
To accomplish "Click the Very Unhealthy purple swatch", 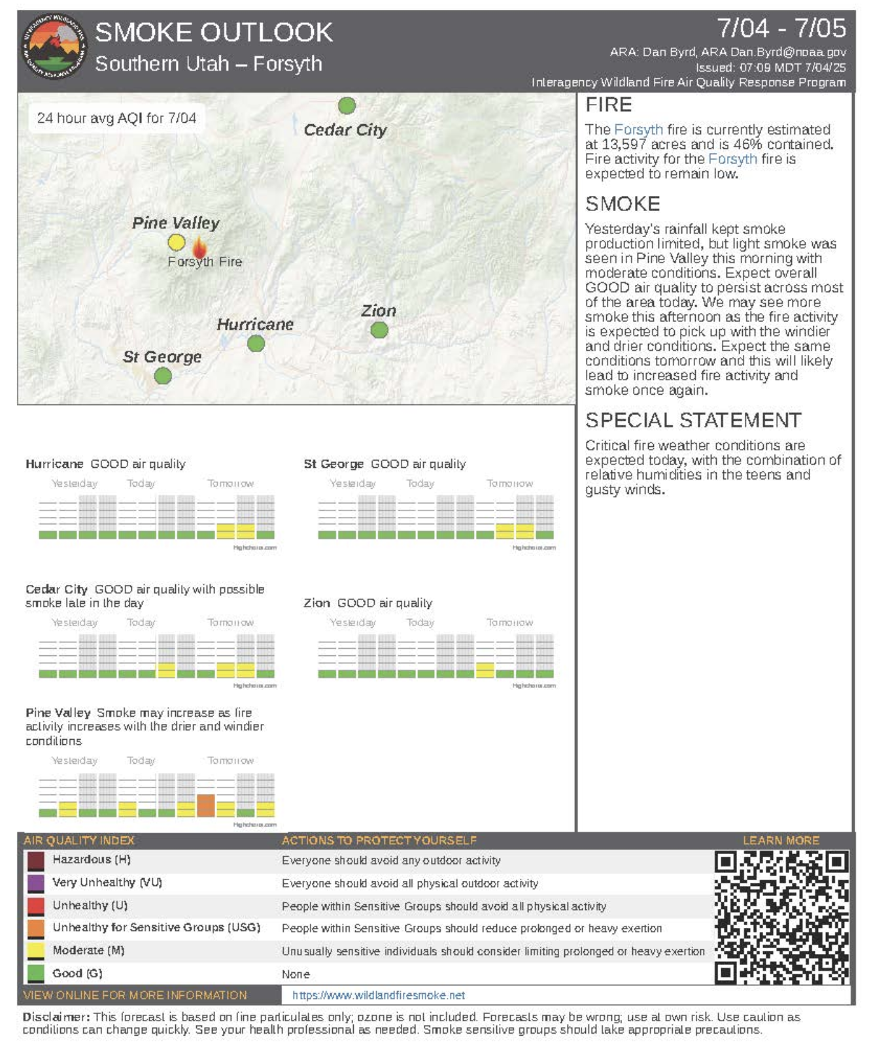I will [x=35, y=883].
